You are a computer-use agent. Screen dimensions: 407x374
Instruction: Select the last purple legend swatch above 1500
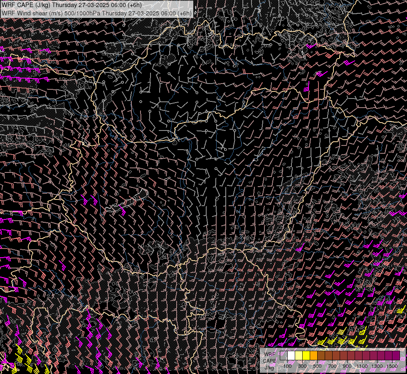pyautogui.click(x=396, y=355)
